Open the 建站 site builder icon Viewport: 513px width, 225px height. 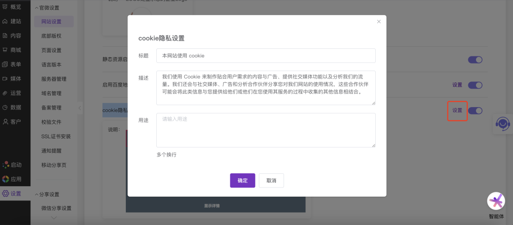click(5, 21)
